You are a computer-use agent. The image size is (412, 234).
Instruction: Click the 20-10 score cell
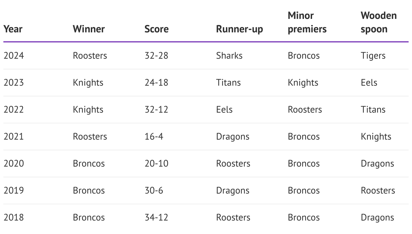point(156,164)
